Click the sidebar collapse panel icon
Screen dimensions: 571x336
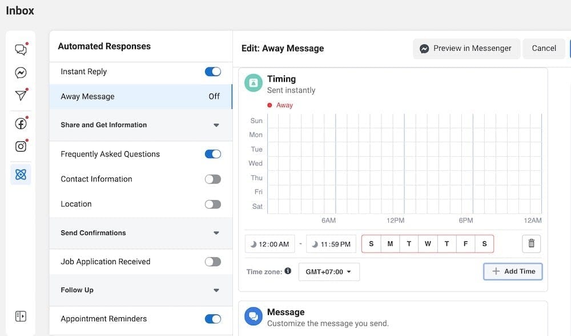21,317
